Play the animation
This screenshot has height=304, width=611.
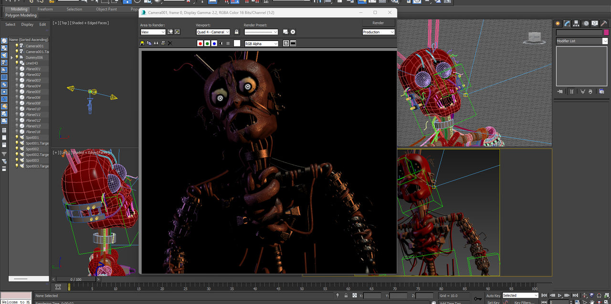click(559, 295)
